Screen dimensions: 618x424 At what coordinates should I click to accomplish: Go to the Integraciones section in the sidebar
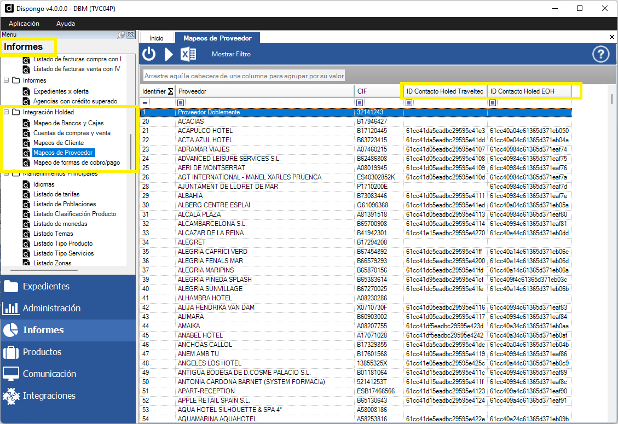[x=49, y=396]
